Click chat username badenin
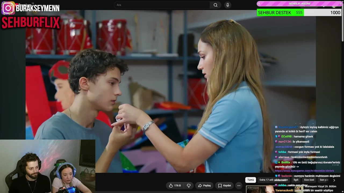This screenshot has height=193, width=344. [x=286, y=176]
